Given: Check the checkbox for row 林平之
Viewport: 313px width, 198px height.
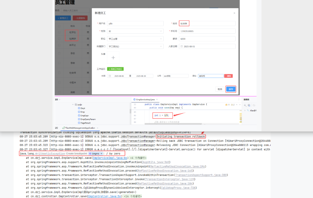Looking at the screenshot, I should click(x=59, y=46).
